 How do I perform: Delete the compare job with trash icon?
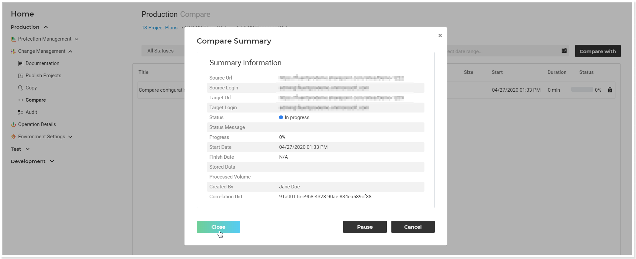coord(610,90)
